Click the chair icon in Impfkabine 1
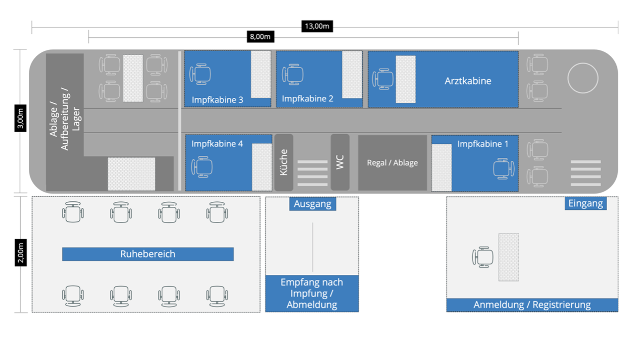Image resolution: width=637 pixels, height=339 pixels. pos(504,167)
